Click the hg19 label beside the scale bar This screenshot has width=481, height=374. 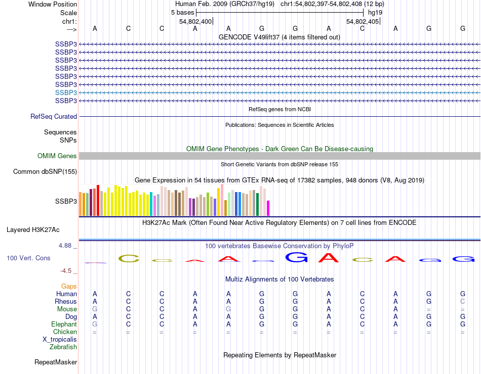[x=375, y=13]
